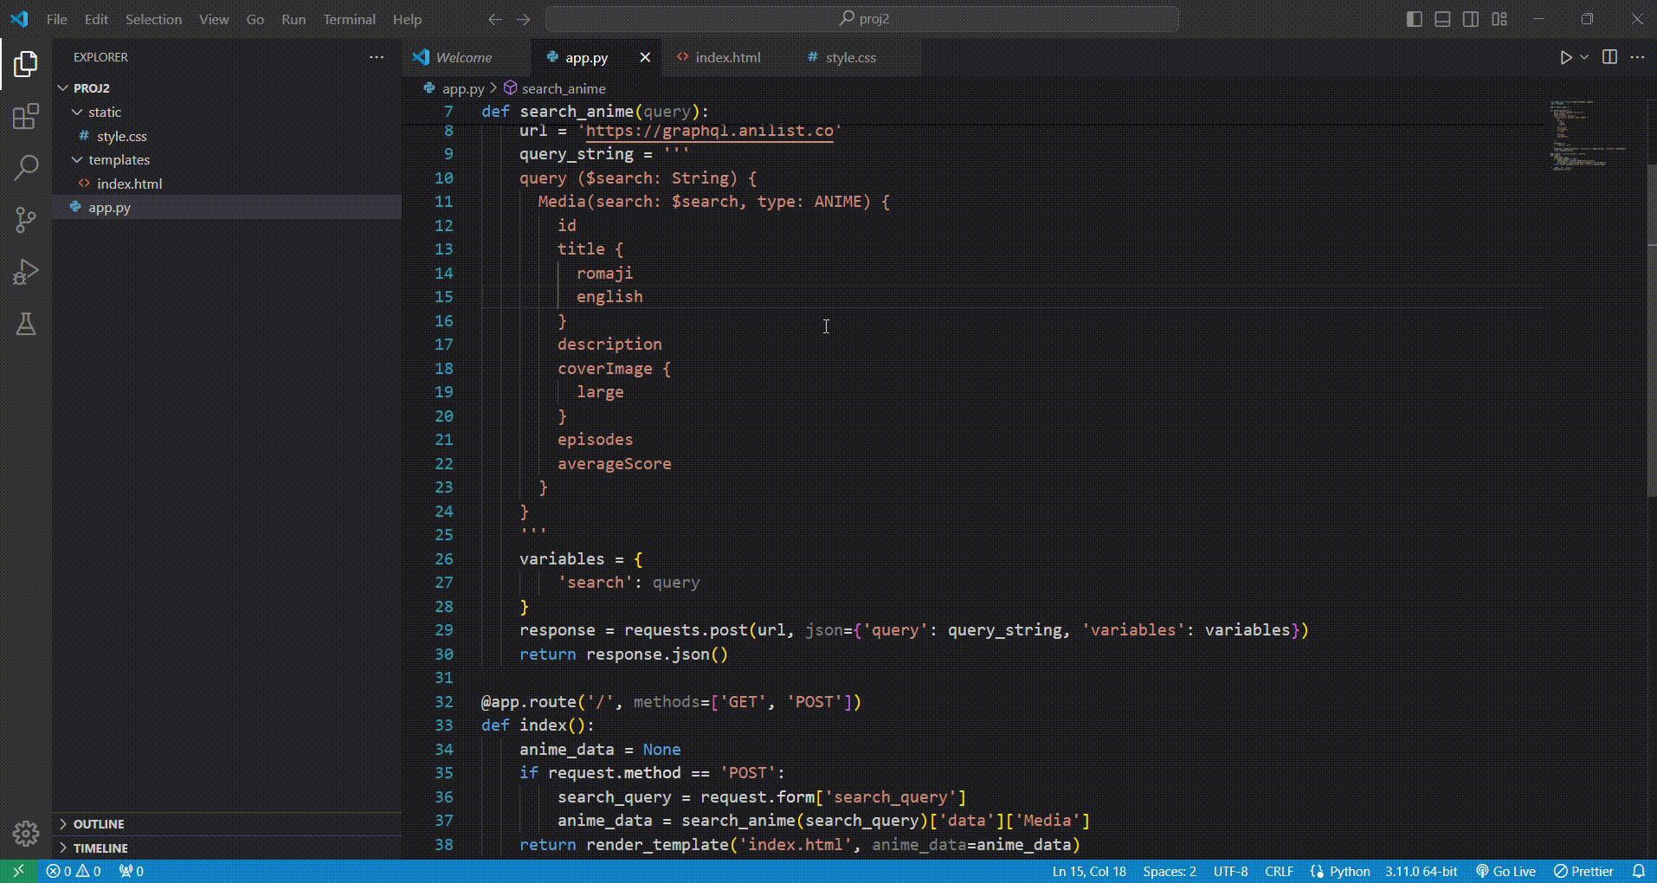Toggle the primary side bar layout button
The height and width of the screenshot is (883, 1657).
pos(1415,19)
